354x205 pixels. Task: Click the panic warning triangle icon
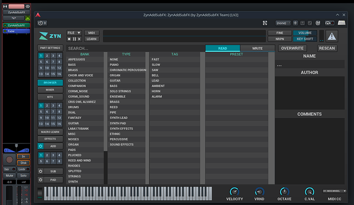pos(332,36)
